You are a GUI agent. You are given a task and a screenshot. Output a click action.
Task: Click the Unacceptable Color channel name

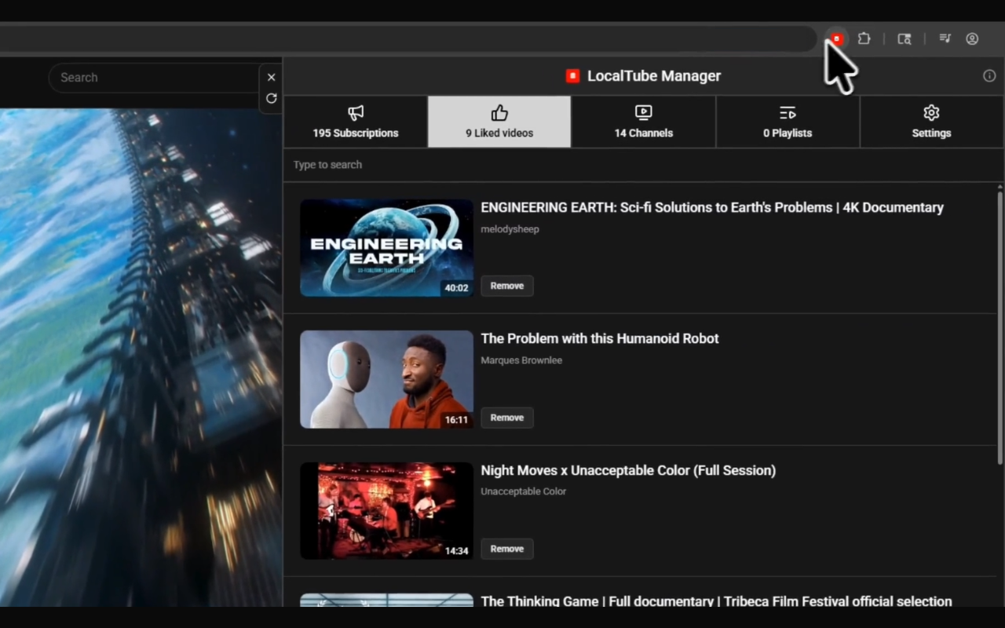coord(524,491)
